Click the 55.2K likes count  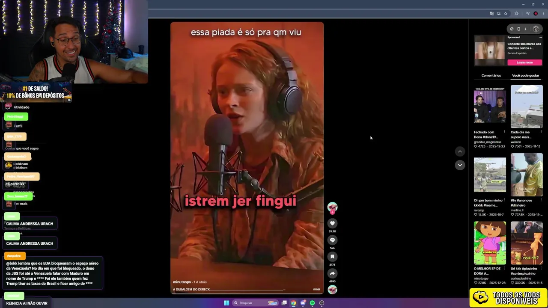click(x=332, y=231)
